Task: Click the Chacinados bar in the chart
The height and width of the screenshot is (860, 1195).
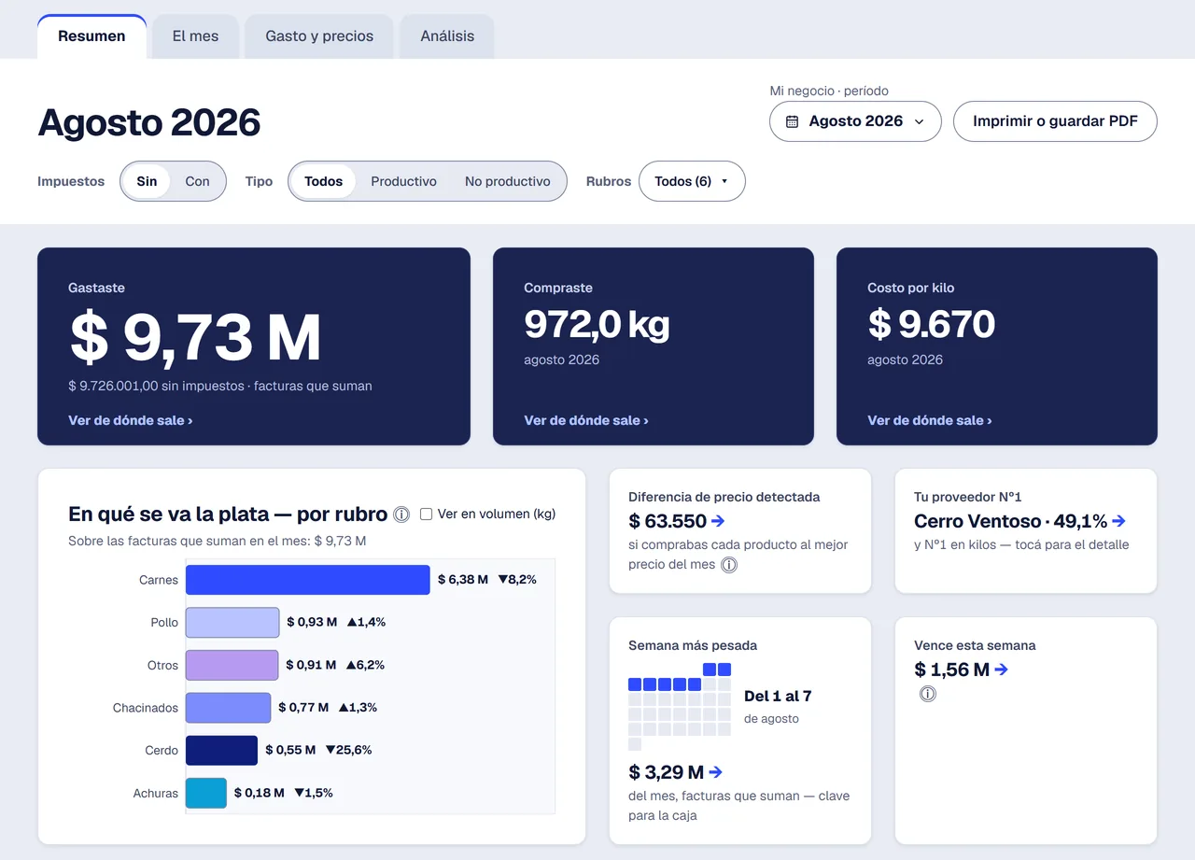Action: 229,708
